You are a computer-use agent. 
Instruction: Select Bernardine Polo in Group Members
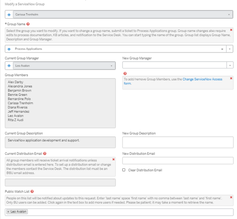pos(19,99)
